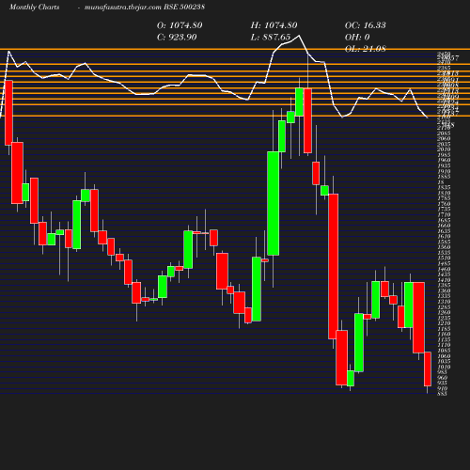Click the 885 price axis label

(442, 394)
